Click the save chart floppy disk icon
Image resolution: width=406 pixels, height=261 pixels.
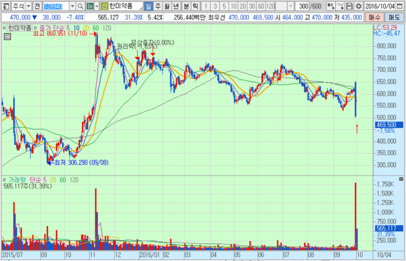pos(350,6)
